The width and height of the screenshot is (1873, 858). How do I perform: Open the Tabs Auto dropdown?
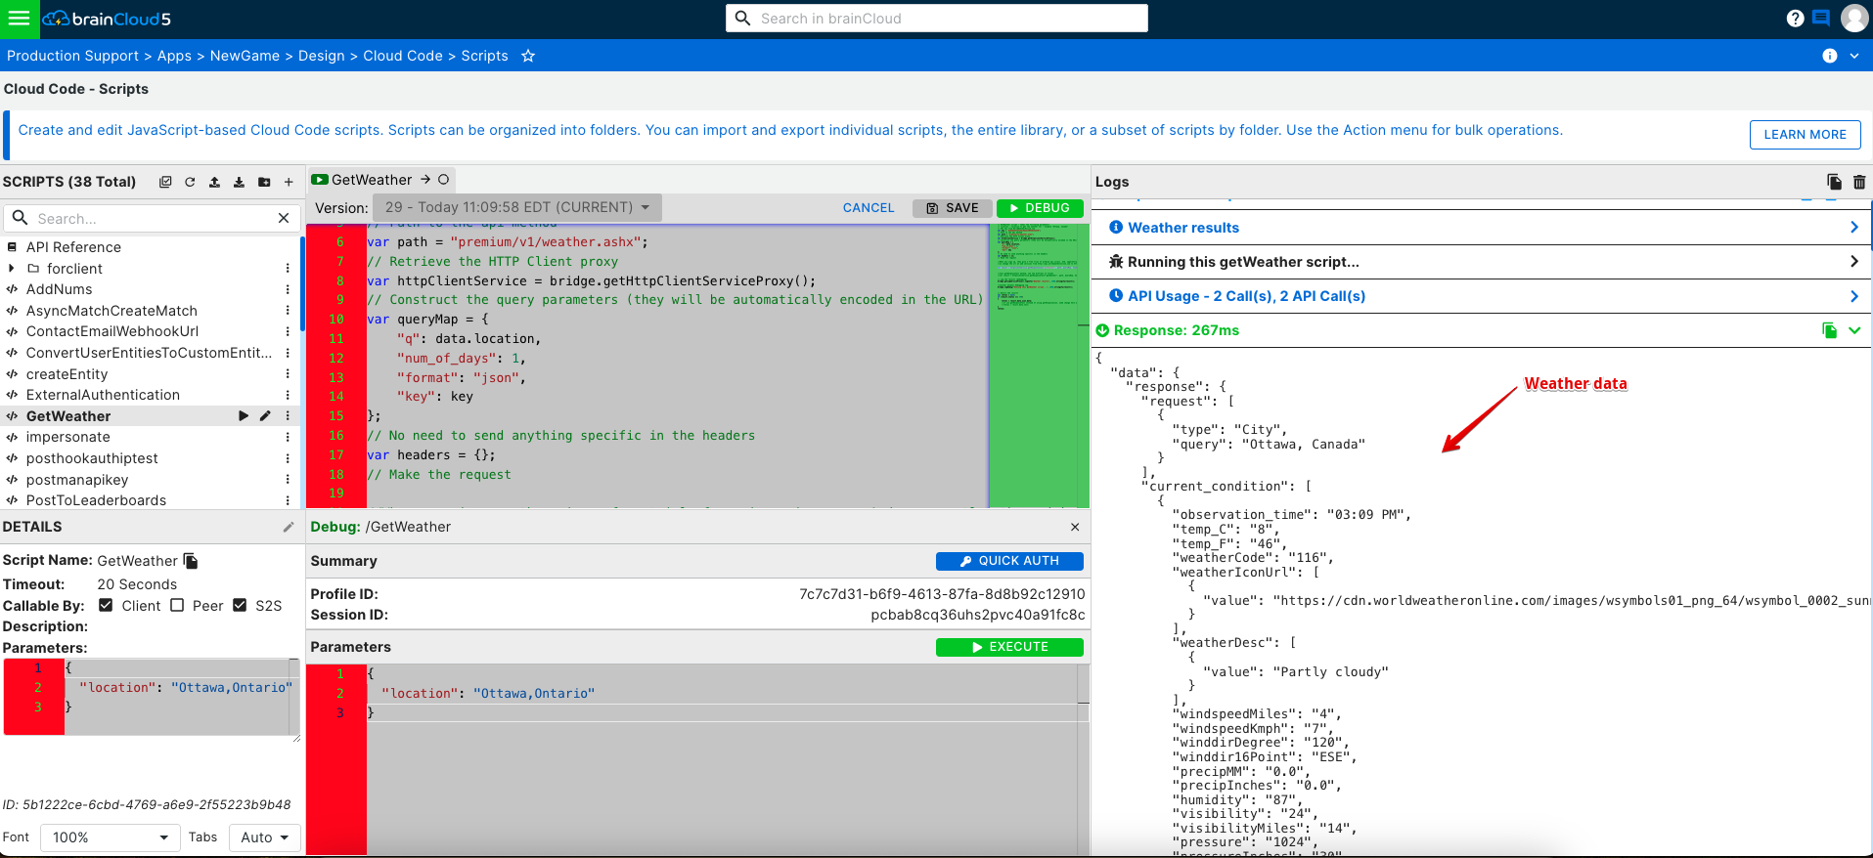tap(264, 837)
